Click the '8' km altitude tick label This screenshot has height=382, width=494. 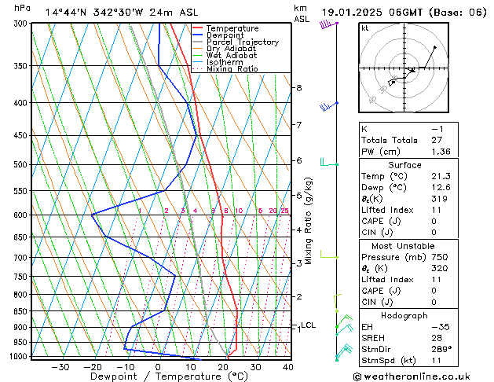[299, 87]
